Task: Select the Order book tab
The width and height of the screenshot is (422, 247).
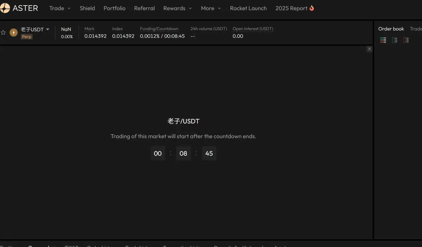Action: pos(391,29)
